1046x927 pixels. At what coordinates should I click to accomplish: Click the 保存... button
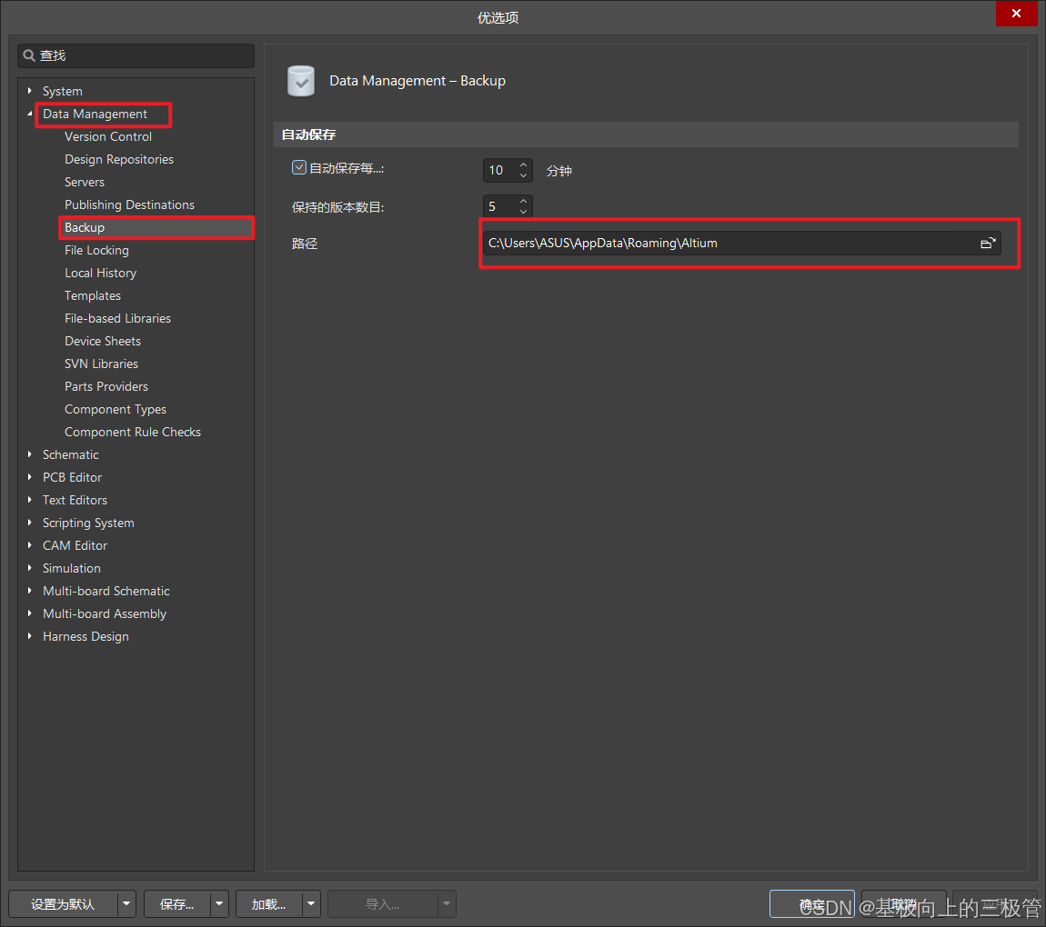pyautogui.click(x=177, y=903)
